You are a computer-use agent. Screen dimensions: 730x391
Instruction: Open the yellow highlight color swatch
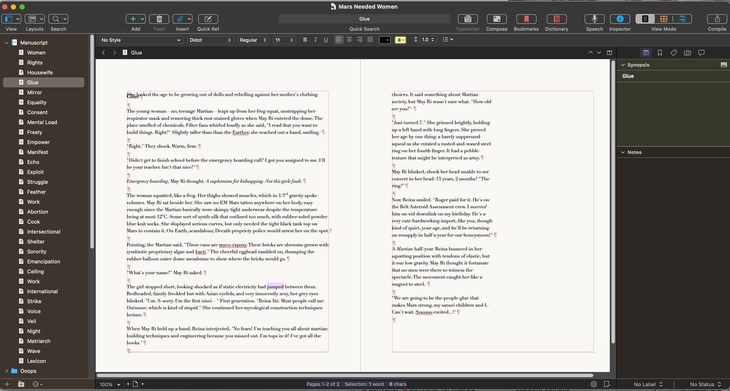[400, 40]
